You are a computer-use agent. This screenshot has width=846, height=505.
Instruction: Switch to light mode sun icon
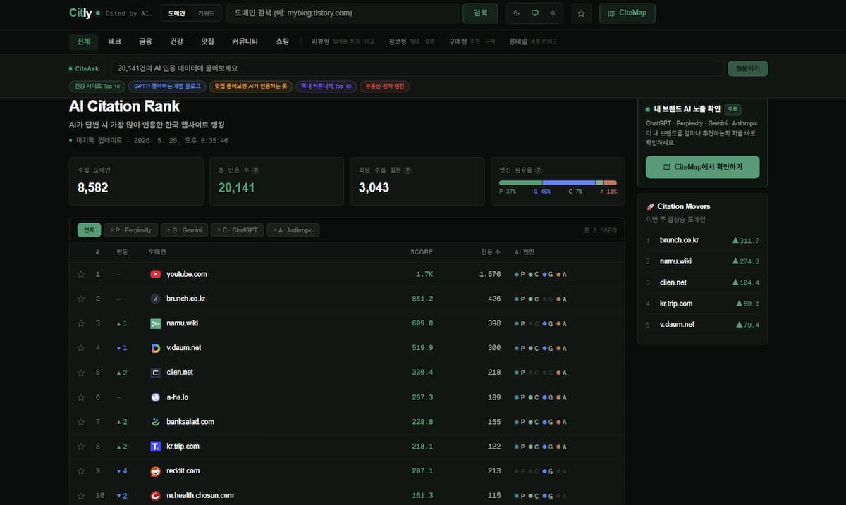[553, 13]
